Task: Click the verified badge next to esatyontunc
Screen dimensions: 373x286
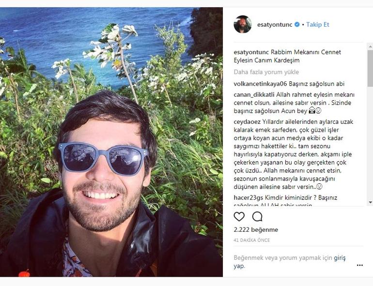Action: 297,25
